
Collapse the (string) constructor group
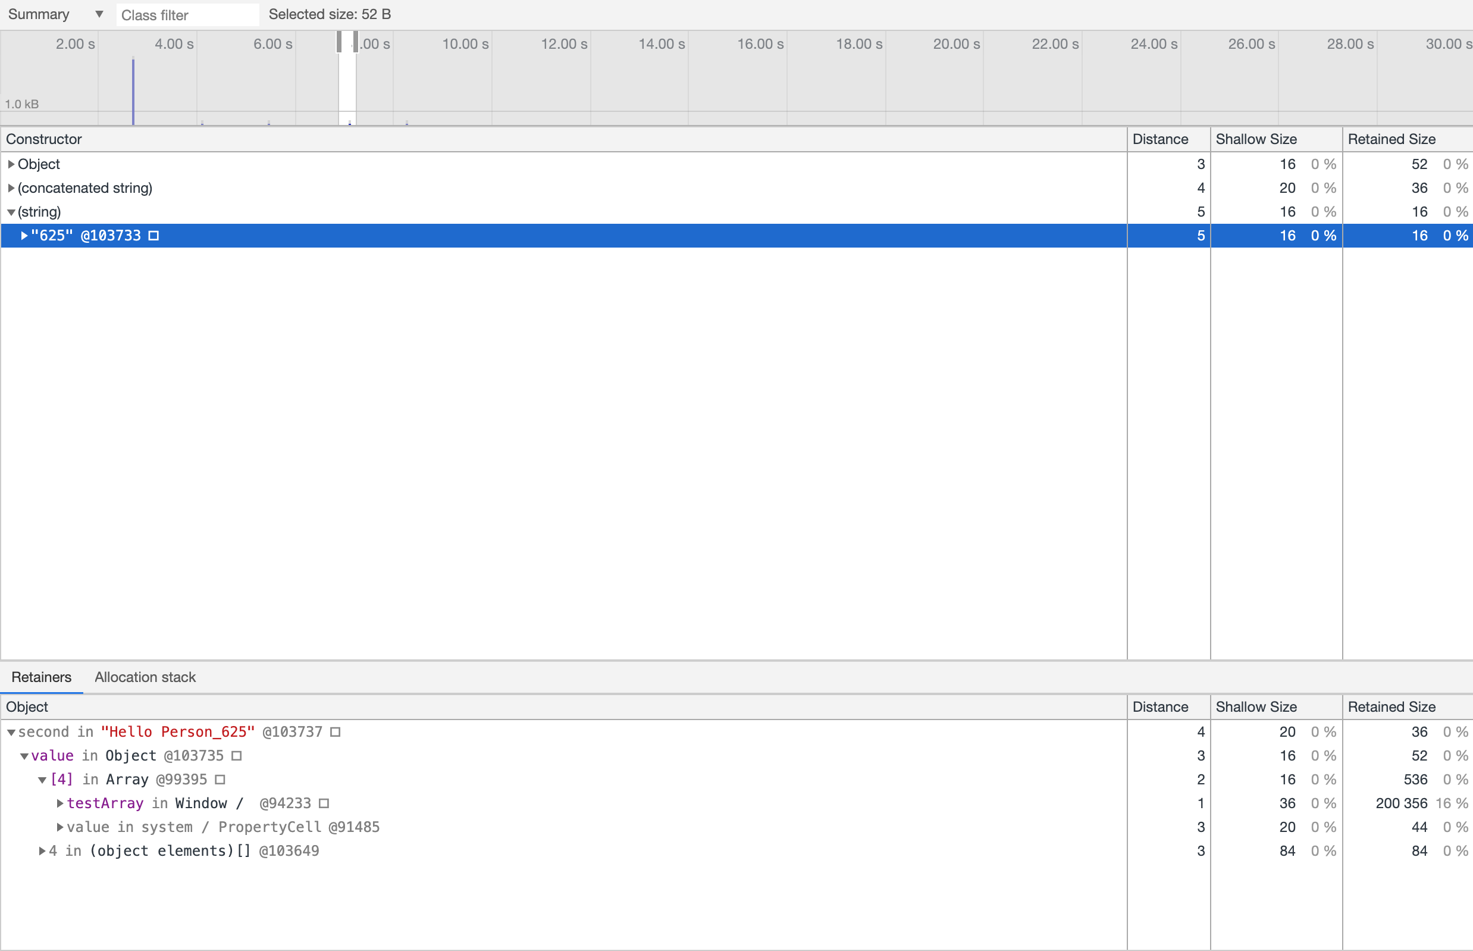click(x=11, y=212)
